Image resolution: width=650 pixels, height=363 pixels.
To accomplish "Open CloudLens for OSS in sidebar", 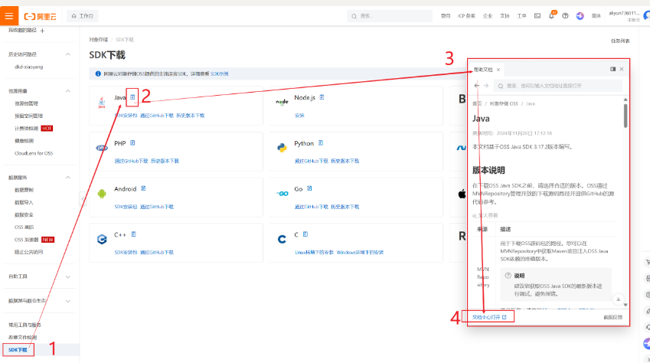I will pos(34,153).
